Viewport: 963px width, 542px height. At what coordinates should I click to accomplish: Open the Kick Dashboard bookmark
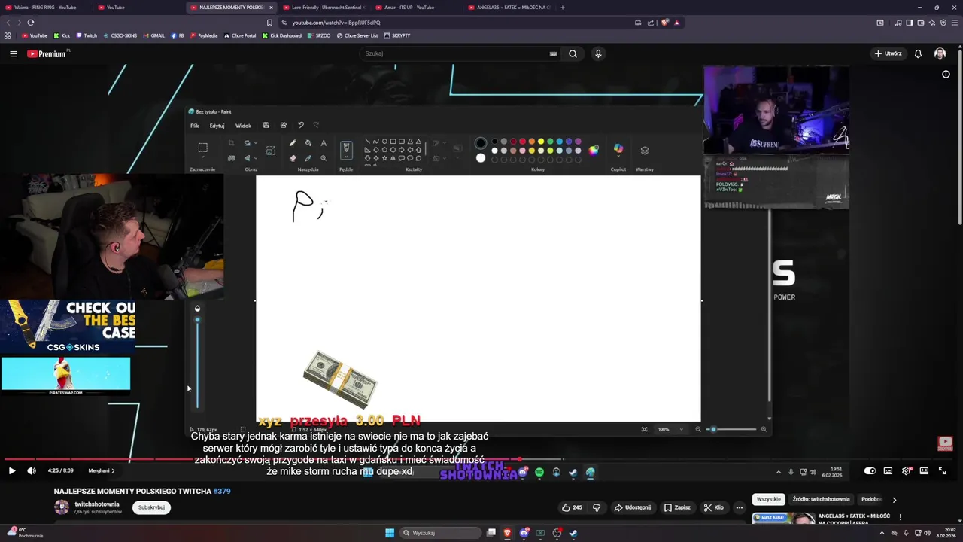tap(281, 35)
